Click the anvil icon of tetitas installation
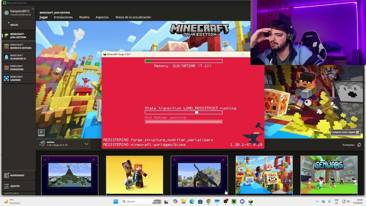366x206 pixels. click(x=42, y=144)
